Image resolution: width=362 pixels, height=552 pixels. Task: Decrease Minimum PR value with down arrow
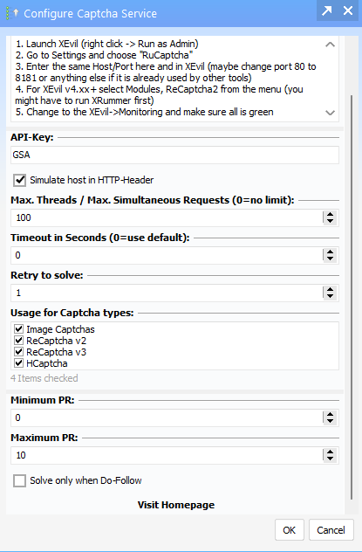[330, 421]
